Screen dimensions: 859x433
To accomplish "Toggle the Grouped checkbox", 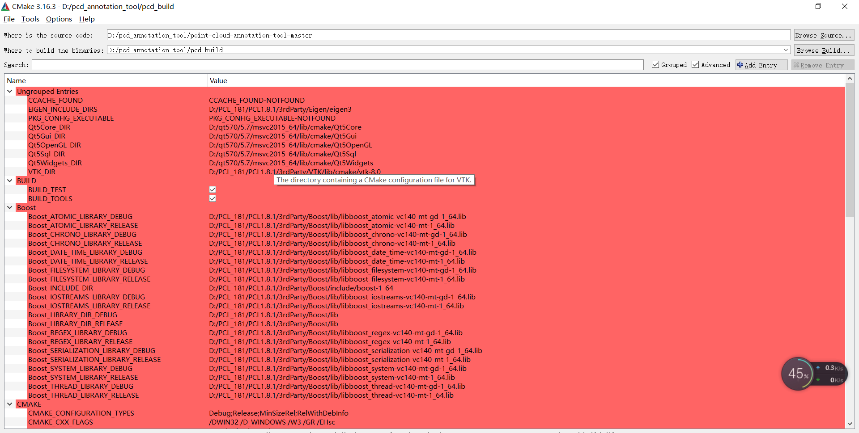I will 655,65.
